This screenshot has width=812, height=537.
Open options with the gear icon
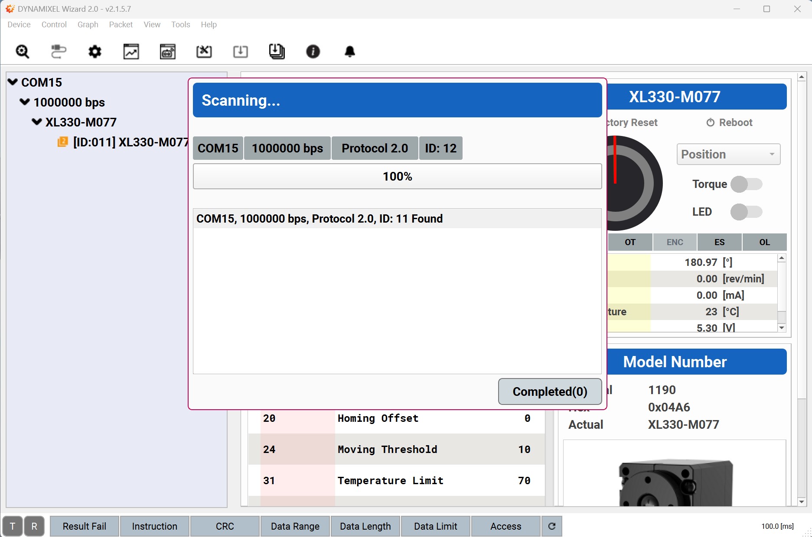[95, 52]
